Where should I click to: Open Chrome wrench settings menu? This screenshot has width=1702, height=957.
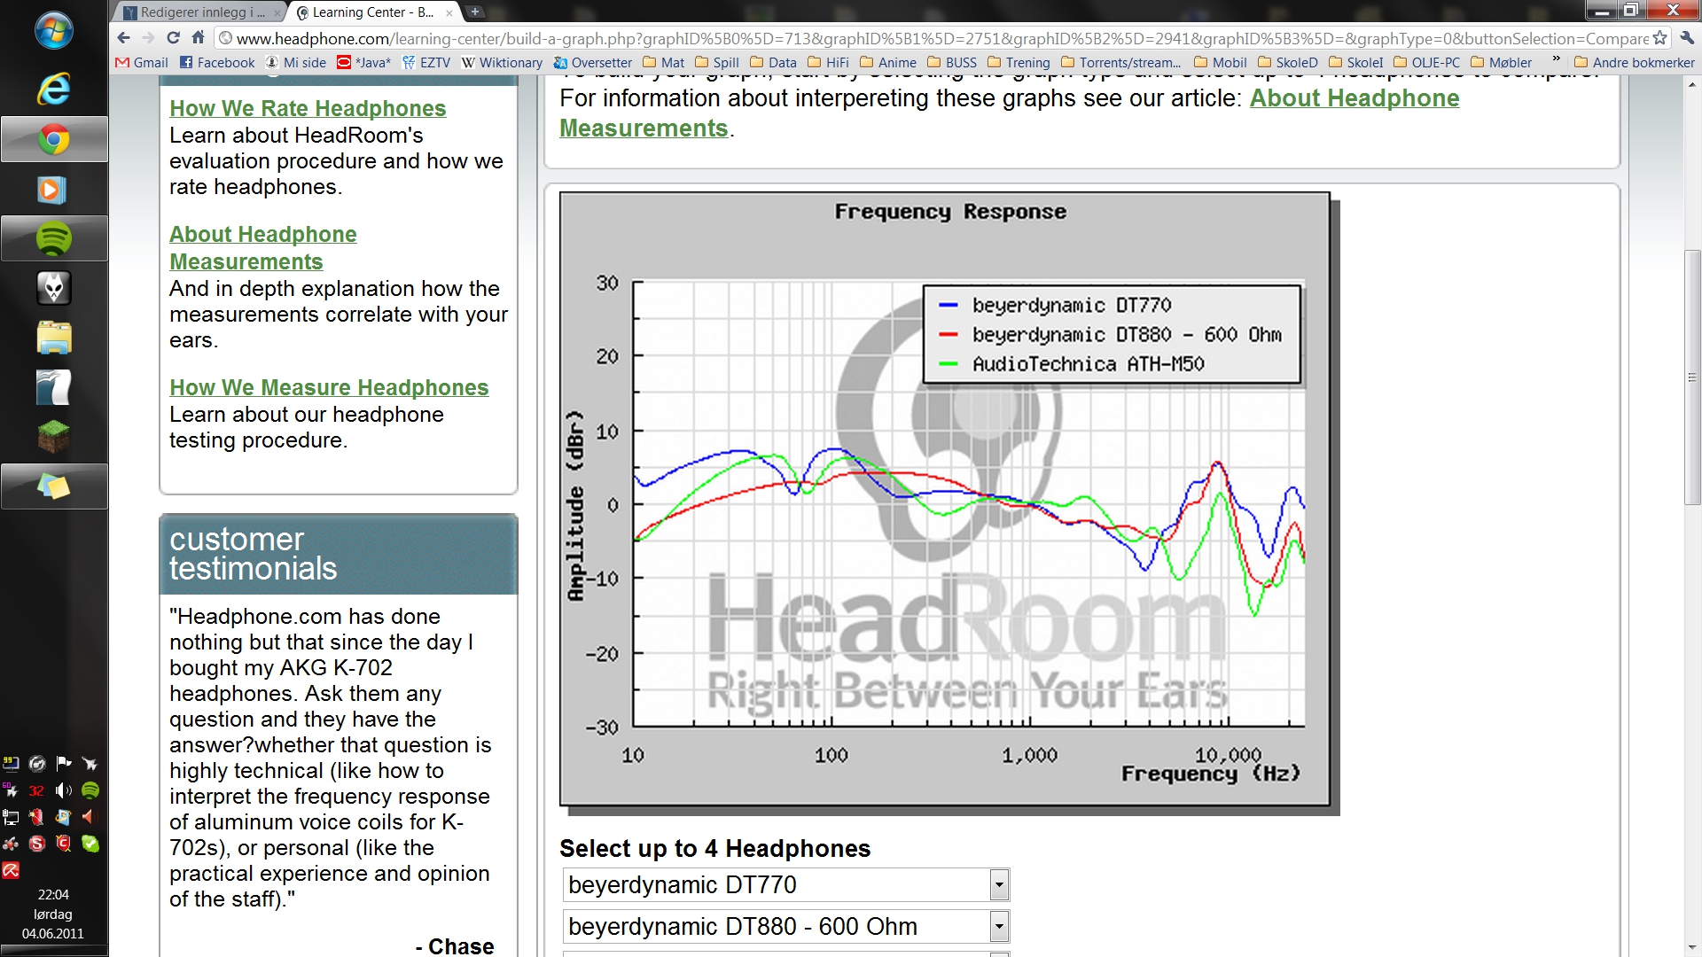click(1687, 38)
